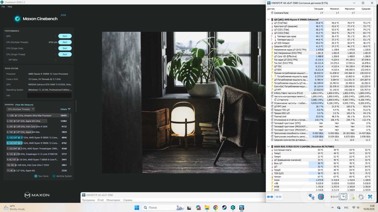Click the HWiNFO flame chip sensor icon

click(x=321, y=197)
